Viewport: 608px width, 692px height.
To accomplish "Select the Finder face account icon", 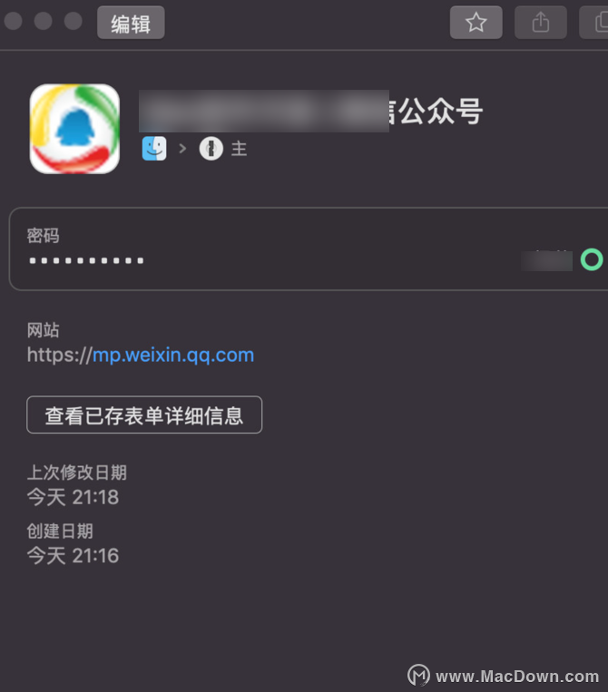I will point(154,149).
